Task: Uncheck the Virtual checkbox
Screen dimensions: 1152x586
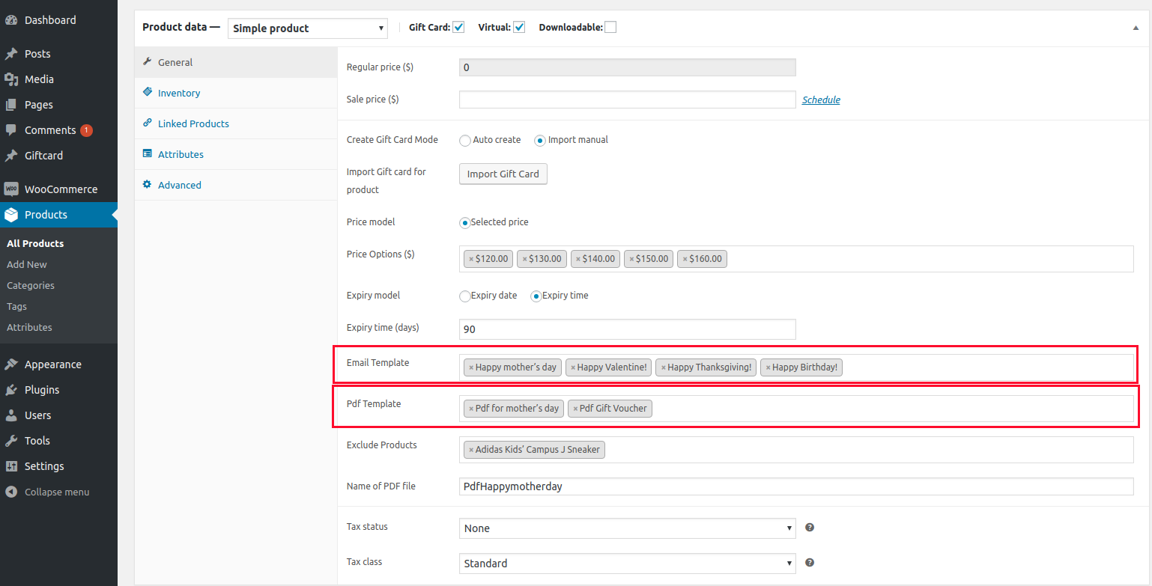Action: click(x=519, y=28)
